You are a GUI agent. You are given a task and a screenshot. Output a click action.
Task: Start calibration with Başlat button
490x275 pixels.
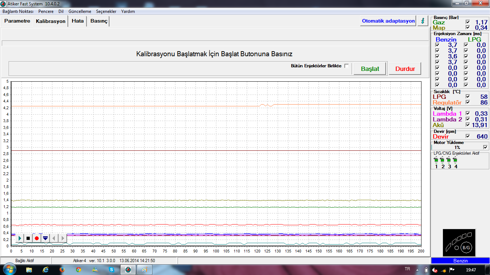pyautogui.click(x=370, y=69)
